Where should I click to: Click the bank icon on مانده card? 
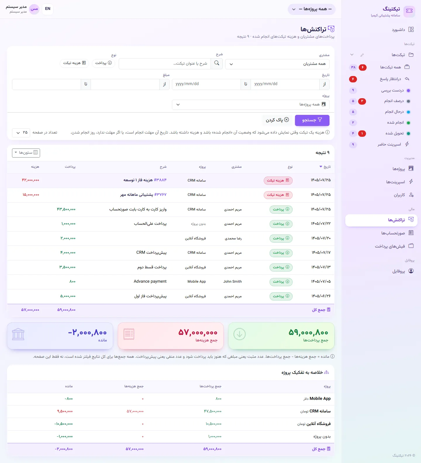tap(18, 334)
